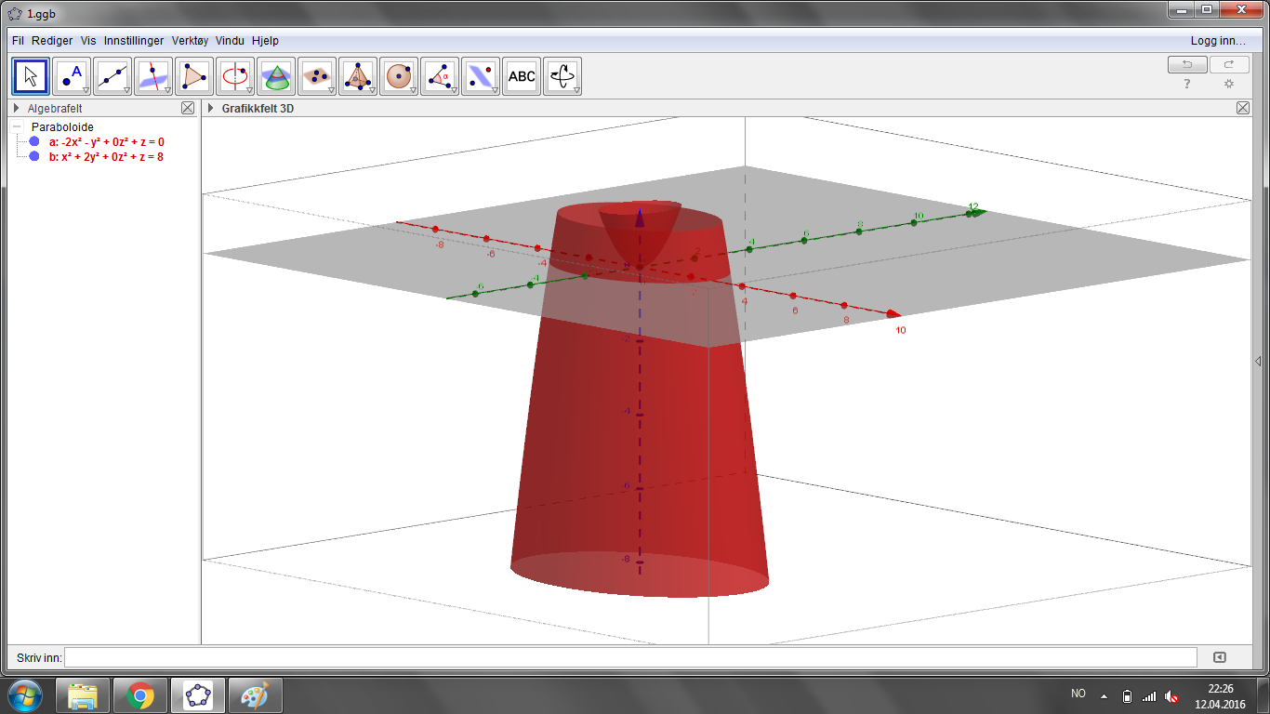
Task: Select the Plane through three points tool
Action: pos(317,76)
